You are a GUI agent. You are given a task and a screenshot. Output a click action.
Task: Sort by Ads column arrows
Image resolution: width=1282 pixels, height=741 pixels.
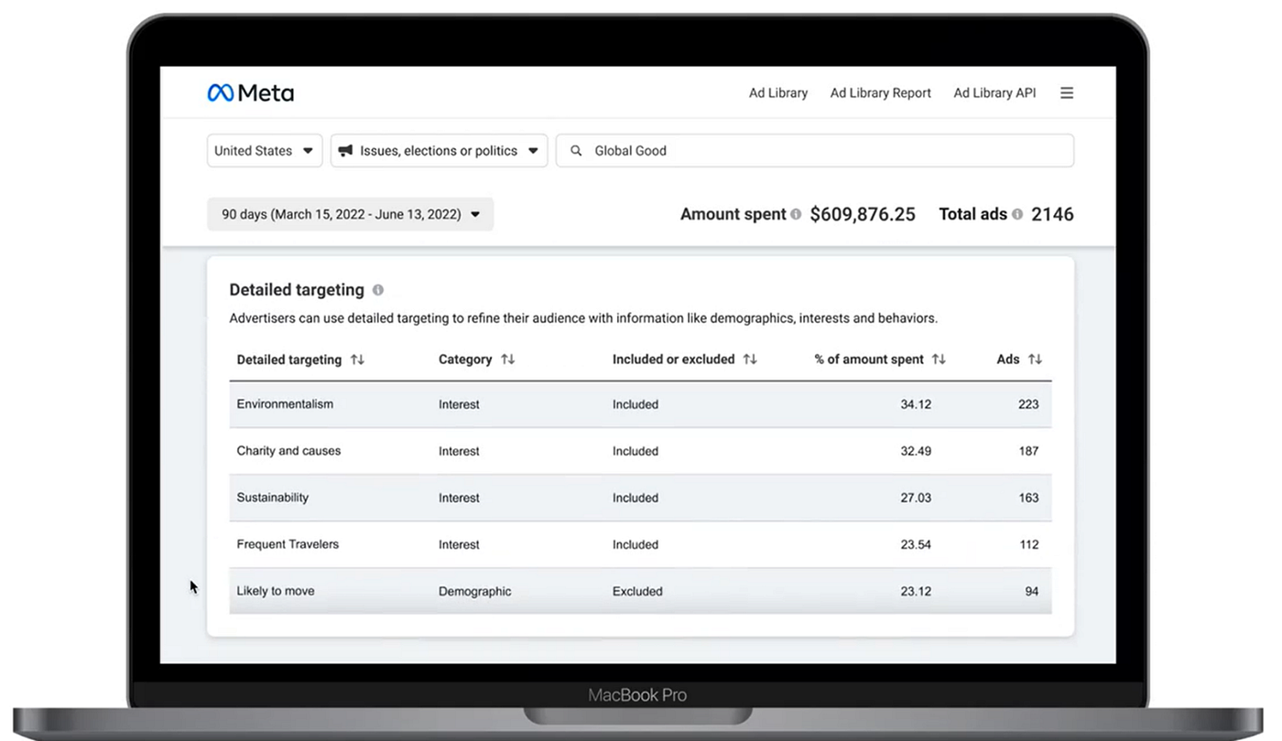(1035, 360)
